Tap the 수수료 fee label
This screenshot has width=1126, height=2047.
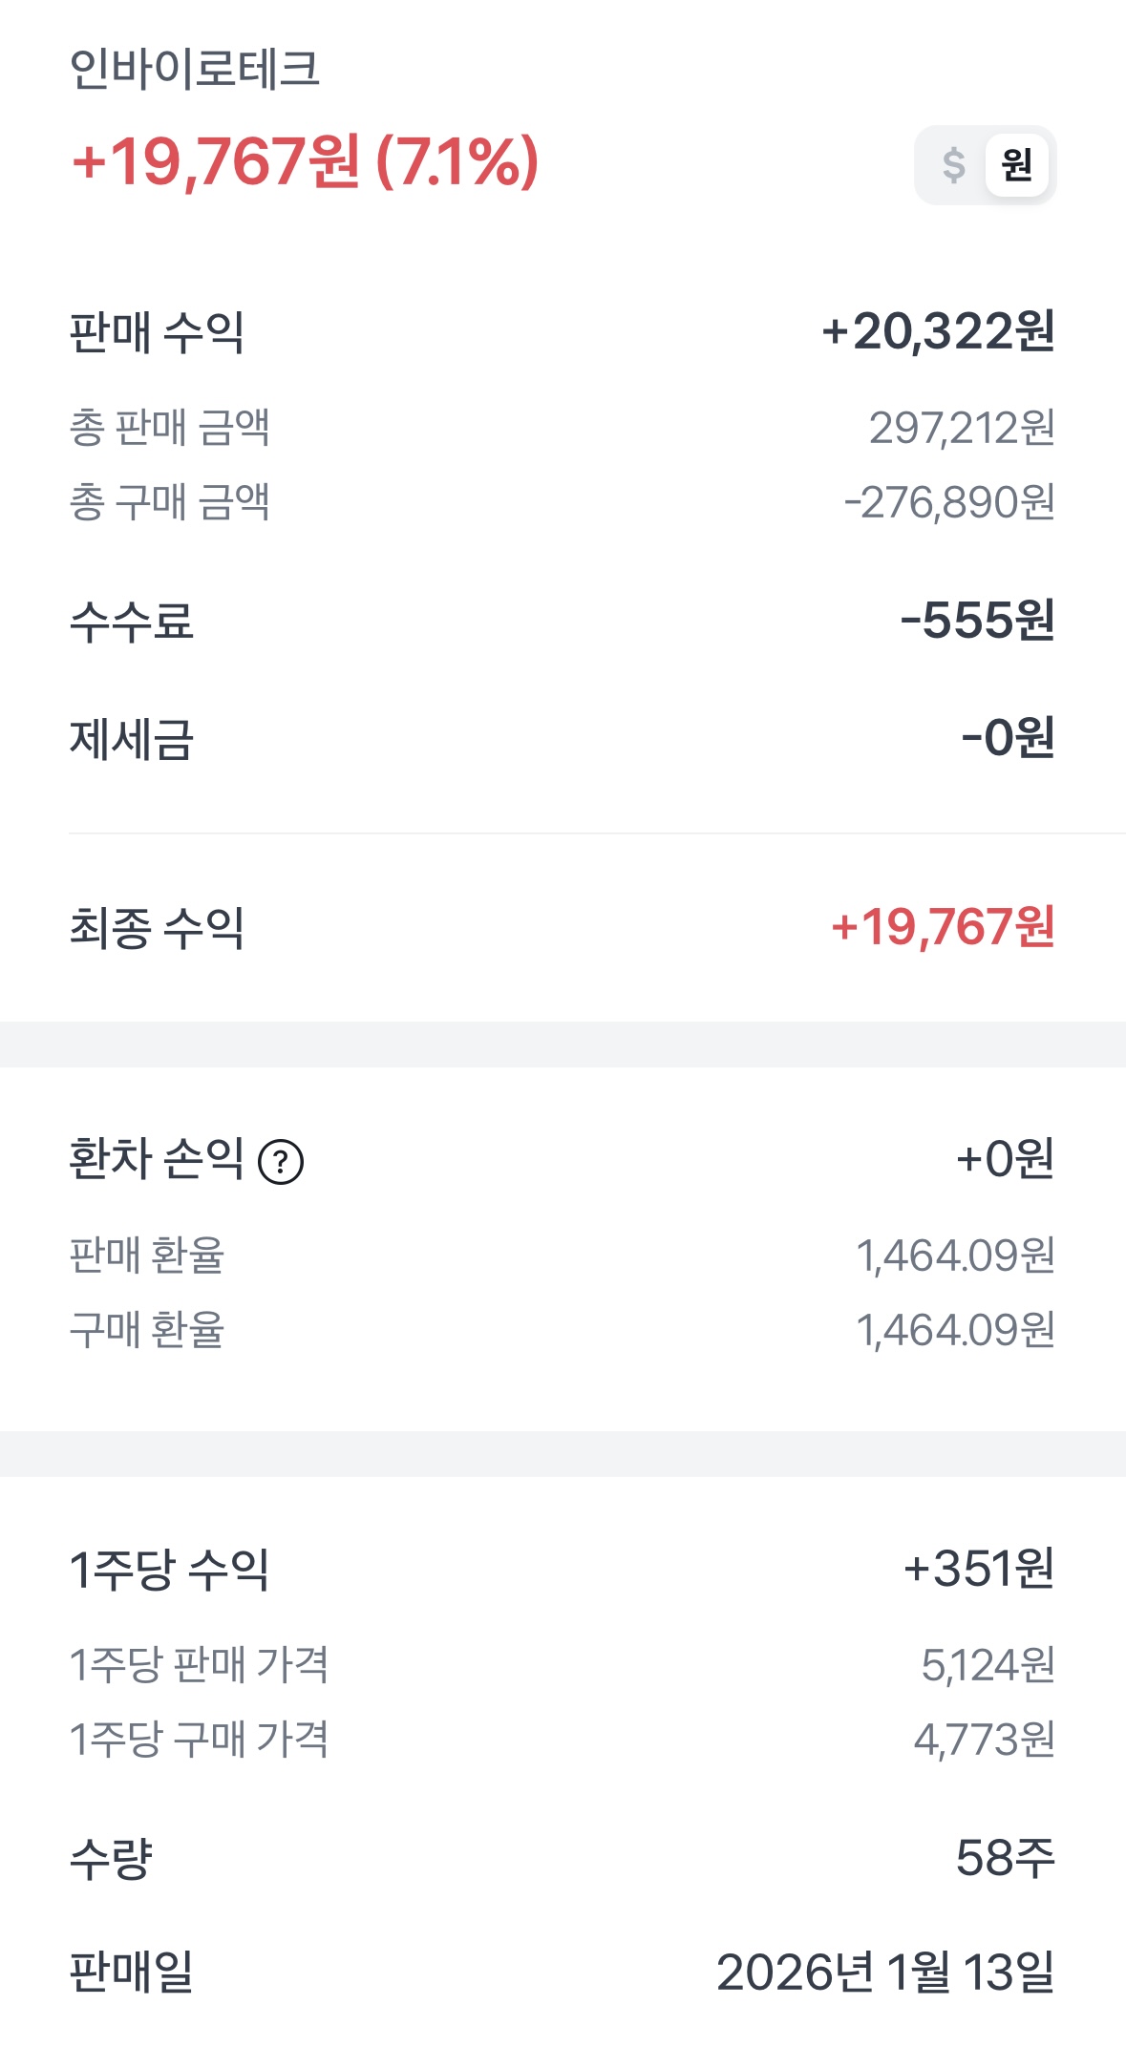[132, 622]
